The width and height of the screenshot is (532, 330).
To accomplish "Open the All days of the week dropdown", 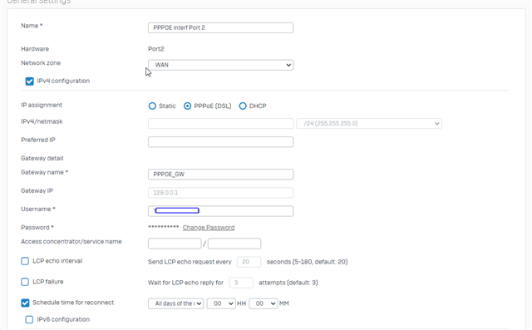I will pos(175,303).
